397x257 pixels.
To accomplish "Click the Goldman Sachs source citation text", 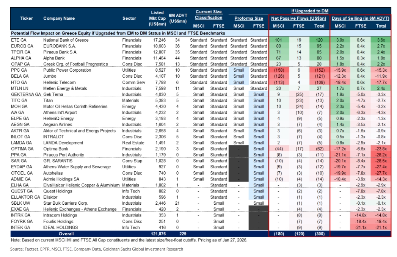I will pos(96,249).
